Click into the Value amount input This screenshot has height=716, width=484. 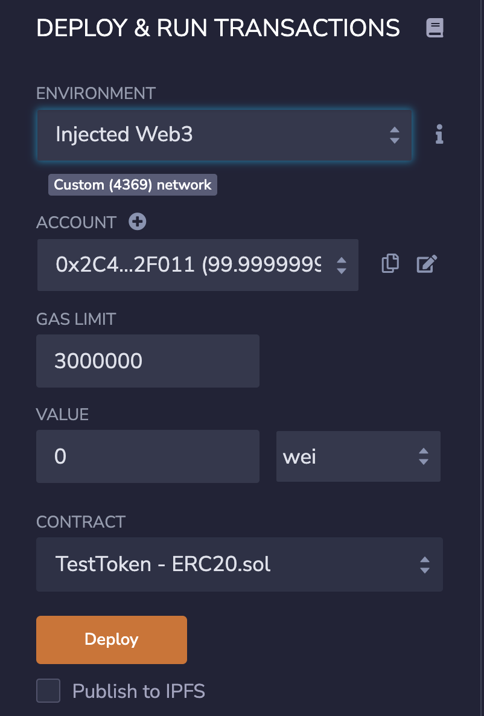pos(148,456)
